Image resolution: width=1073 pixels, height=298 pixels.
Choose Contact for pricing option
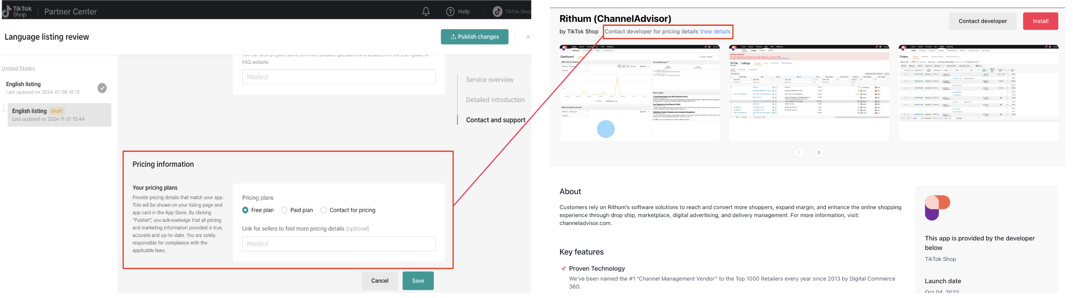[x=324, y=210]
